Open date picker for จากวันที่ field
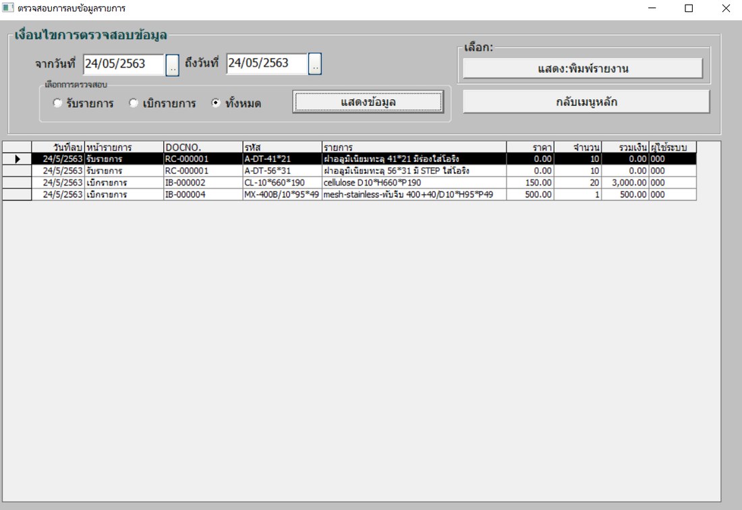Image resolution: width=742 pixels, height=510 pixels. (x=172, y=65)
